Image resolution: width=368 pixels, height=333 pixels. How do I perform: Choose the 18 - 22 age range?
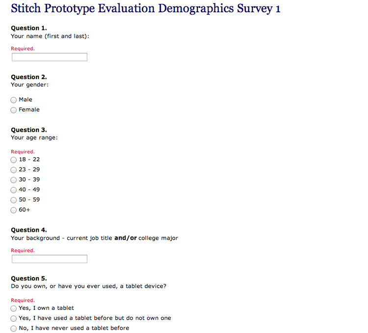tap(14, 160)
